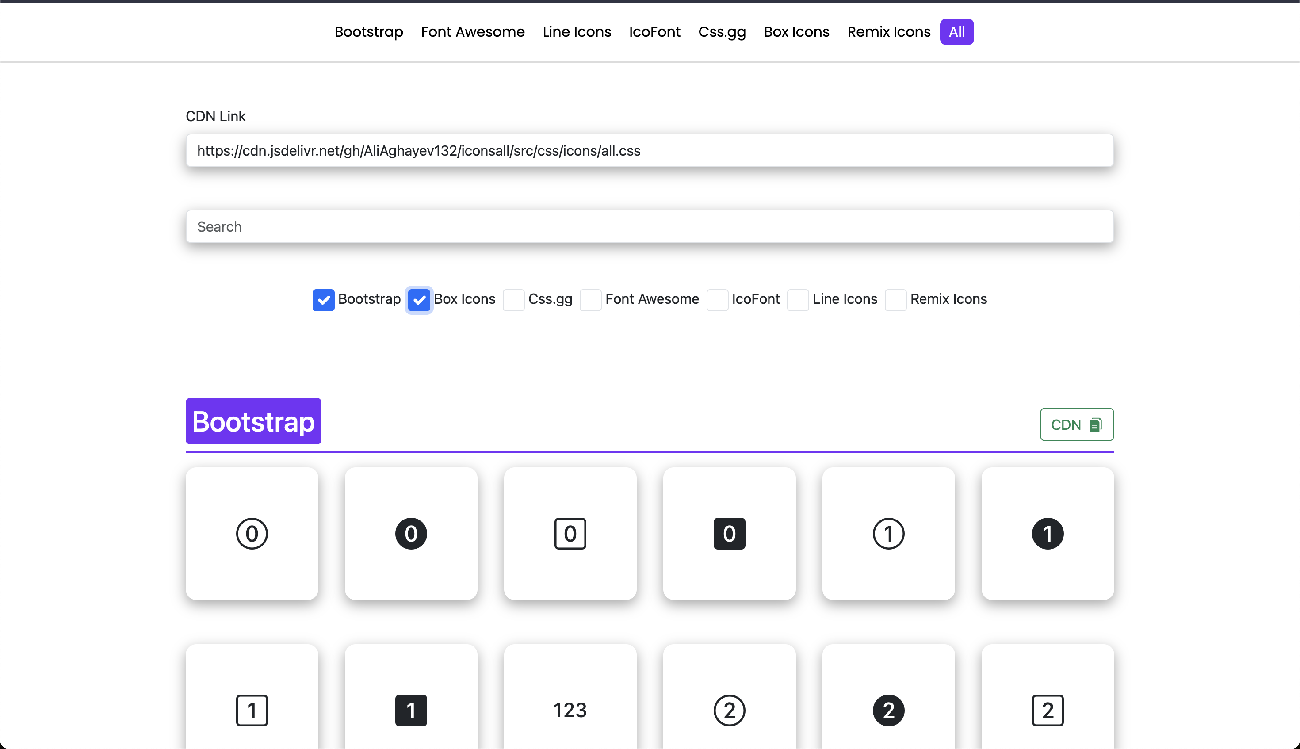
Task: Open the Font Awesome nav tab
Action: click(x=472, y=32)
